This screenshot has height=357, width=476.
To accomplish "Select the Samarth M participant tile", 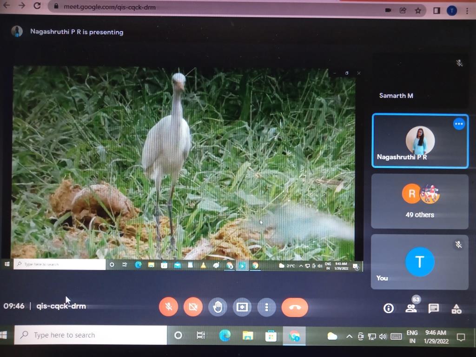I will pyautogui.click(x=420, y=81).
